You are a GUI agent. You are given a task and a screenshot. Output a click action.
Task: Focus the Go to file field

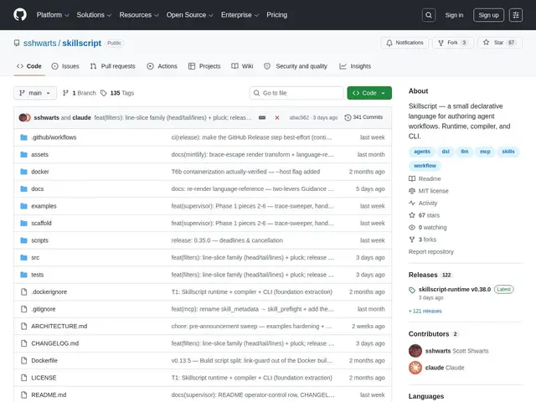[296, 93]
